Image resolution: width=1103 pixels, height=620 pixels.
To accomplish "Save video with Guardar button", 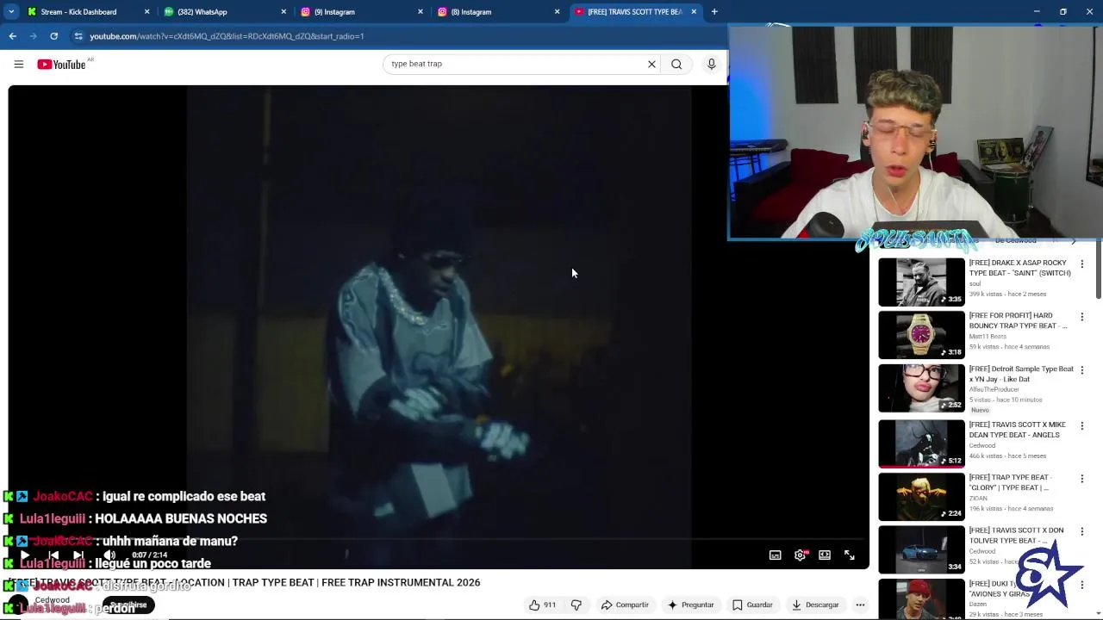I will (752, 604).
